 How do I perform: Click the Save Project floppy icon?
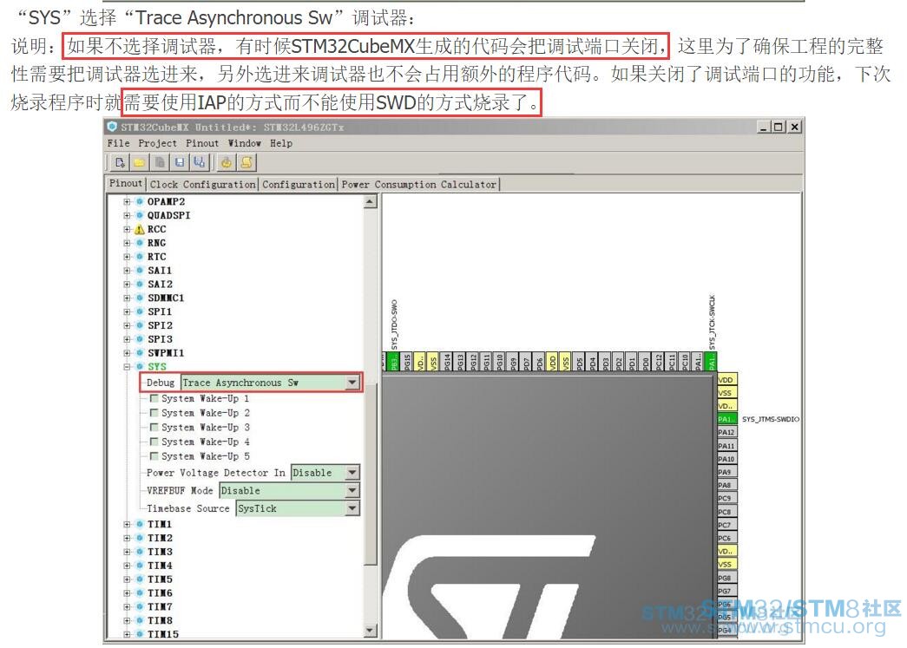[180, 162]
